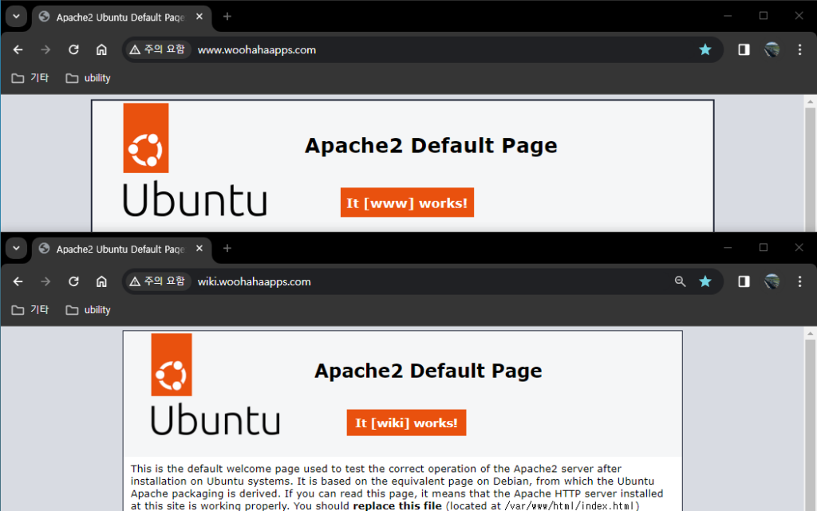Screen dimensions: 817x511
Task: Select Apache2 Ubuntu Default Page tab in bottom window
Action: [121, 250]
